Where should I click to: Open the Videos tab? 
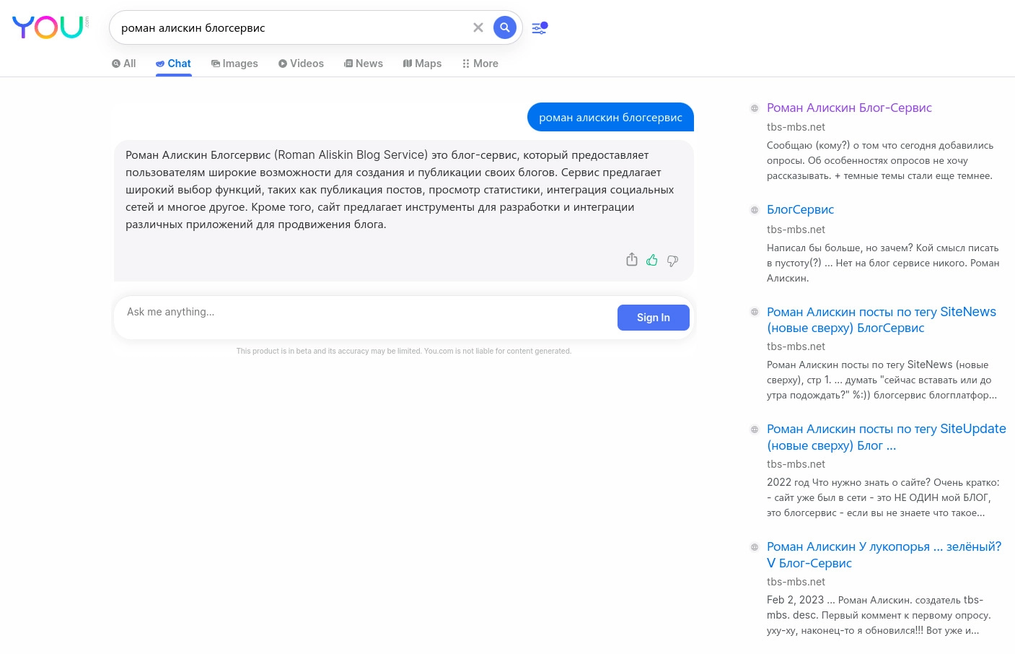[x=301, y=64]
